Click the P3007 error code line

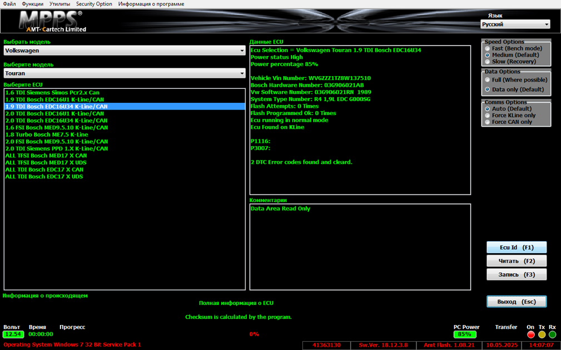[260, 148]
